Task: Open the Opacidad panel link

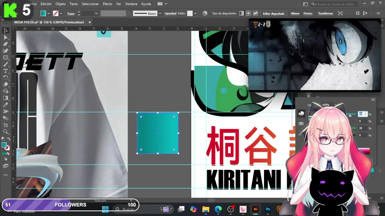Action: pyautogui.click(x=170, y=13)
